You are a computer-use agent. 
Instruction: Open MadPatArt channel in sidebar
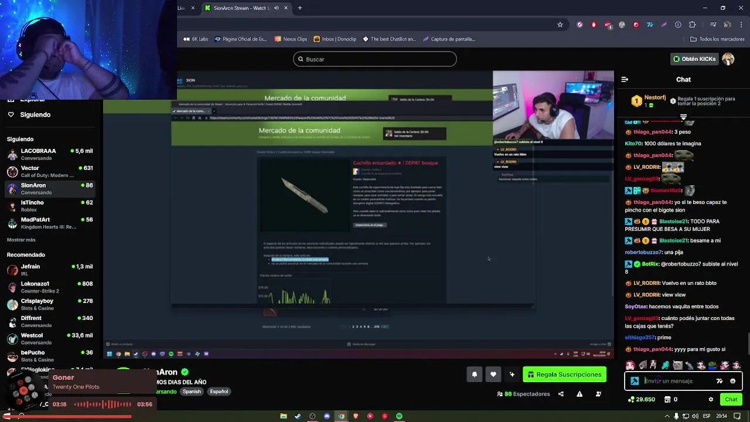(x=51, y=223)
